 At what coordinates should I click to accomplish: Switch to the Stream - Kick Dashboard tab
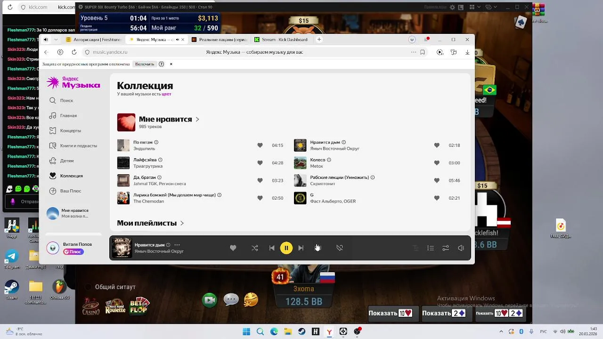pos(281,40)
